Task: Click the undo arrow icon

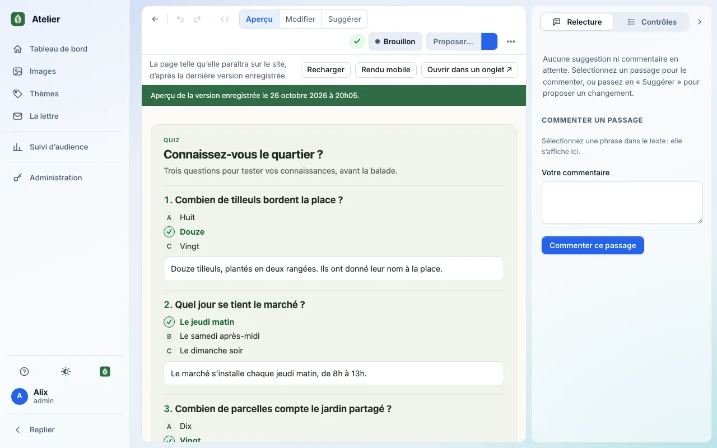Action: (180, 19)
